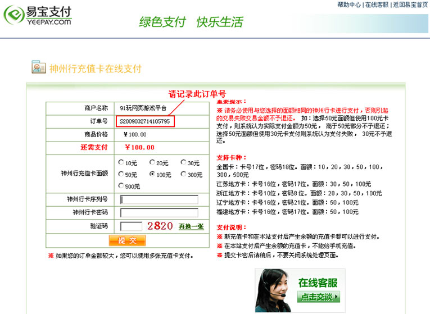Select the 300元 card value
The image size is (430, 314).
(183, 174)
